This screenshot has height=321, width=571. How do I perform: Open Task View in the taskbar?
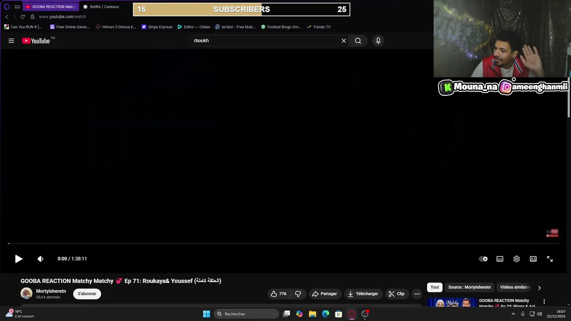(286, 314)
